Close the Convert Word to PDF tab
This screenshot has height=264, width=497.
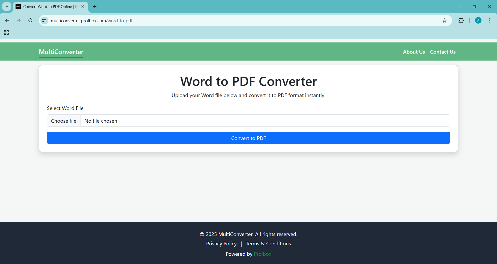[83, 6]
